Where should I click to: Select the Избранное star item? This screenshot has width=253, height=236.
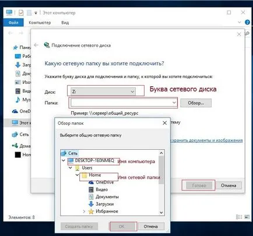pyautogui.click(x=103, y=212)
